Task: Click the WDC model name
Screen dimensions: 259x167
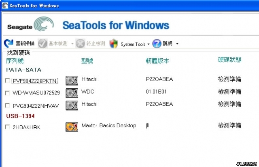Action: 88,92
